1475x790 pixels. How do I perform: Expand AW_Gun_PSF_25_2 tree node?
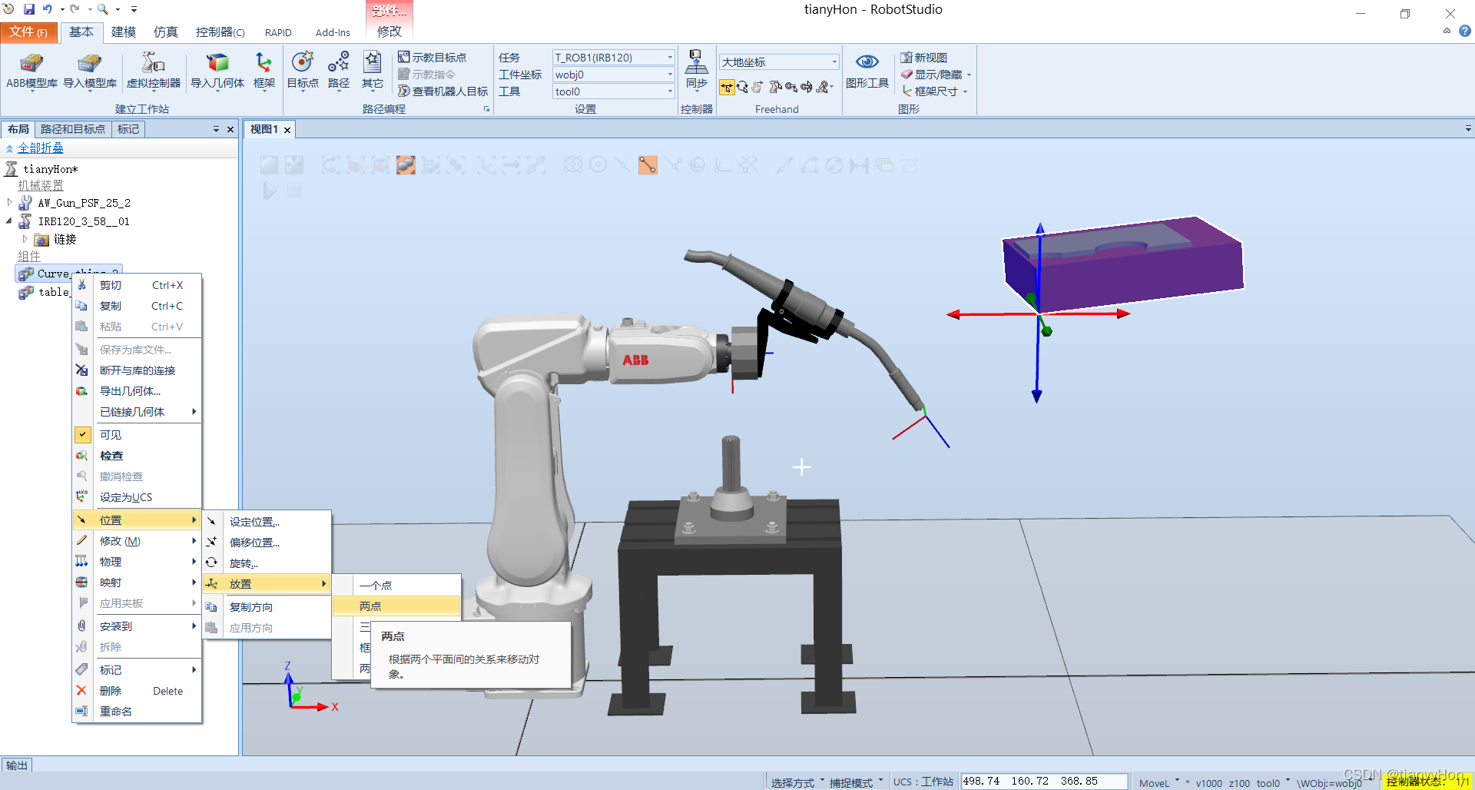[x=9, y=203]
